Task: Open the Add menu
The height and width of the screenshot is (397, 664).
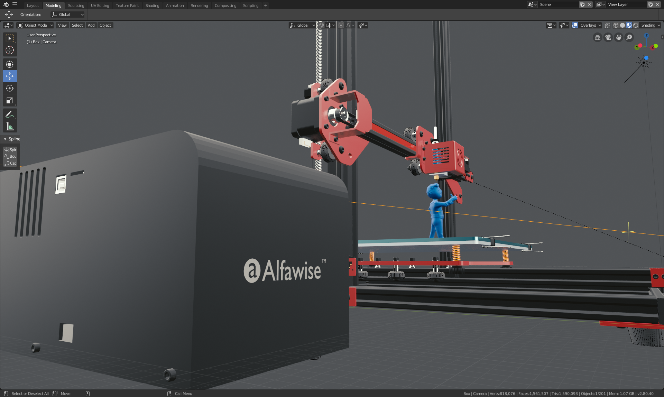Action: [x=91, y=25]
